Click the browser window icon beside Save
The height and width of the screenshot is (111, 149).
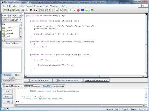(x=14, y=10)
